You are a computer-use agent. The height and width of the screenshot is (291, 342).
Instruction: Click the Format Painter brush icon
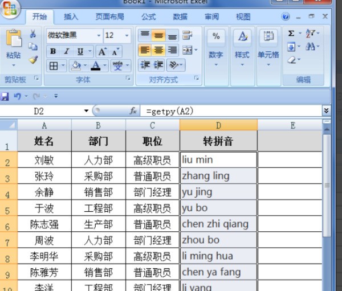(33, 60)
